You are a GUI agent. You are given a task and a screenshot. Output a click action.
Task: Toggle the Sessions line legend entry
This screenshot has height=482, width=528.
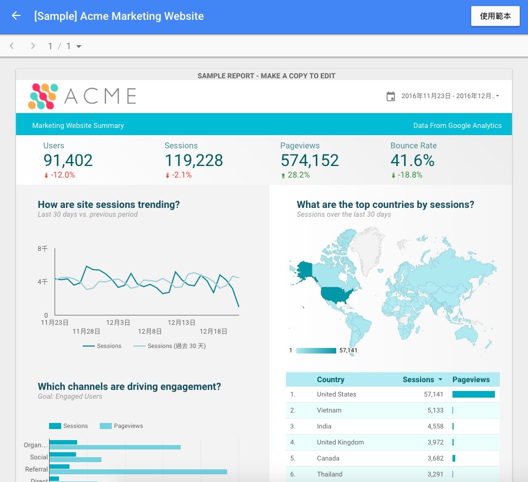pyautogui.click(x=102, y=346)
